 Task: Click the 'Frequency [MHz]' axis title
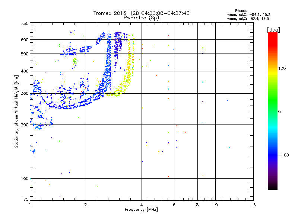[141, 210]
